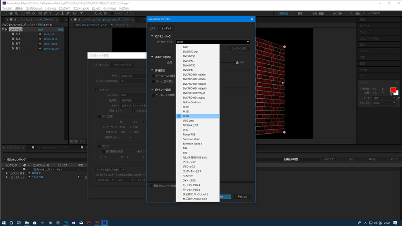The image size is (402, 226).
Task: Click the stopwatch icon next to 左上
Action: 13,34
